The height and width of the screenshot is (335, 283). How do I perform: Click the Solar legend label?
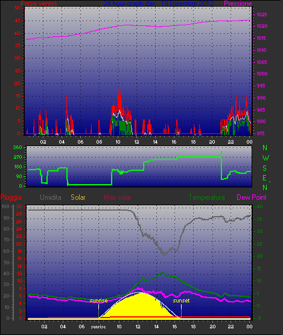pyautogui.click(x=78, y=197)
